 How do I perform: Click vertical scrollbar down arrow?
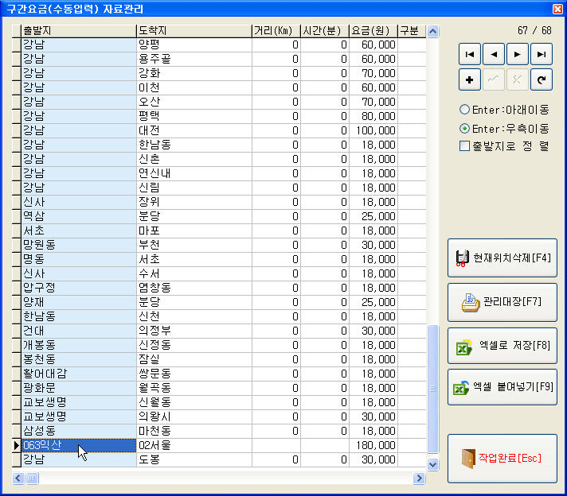432,464
